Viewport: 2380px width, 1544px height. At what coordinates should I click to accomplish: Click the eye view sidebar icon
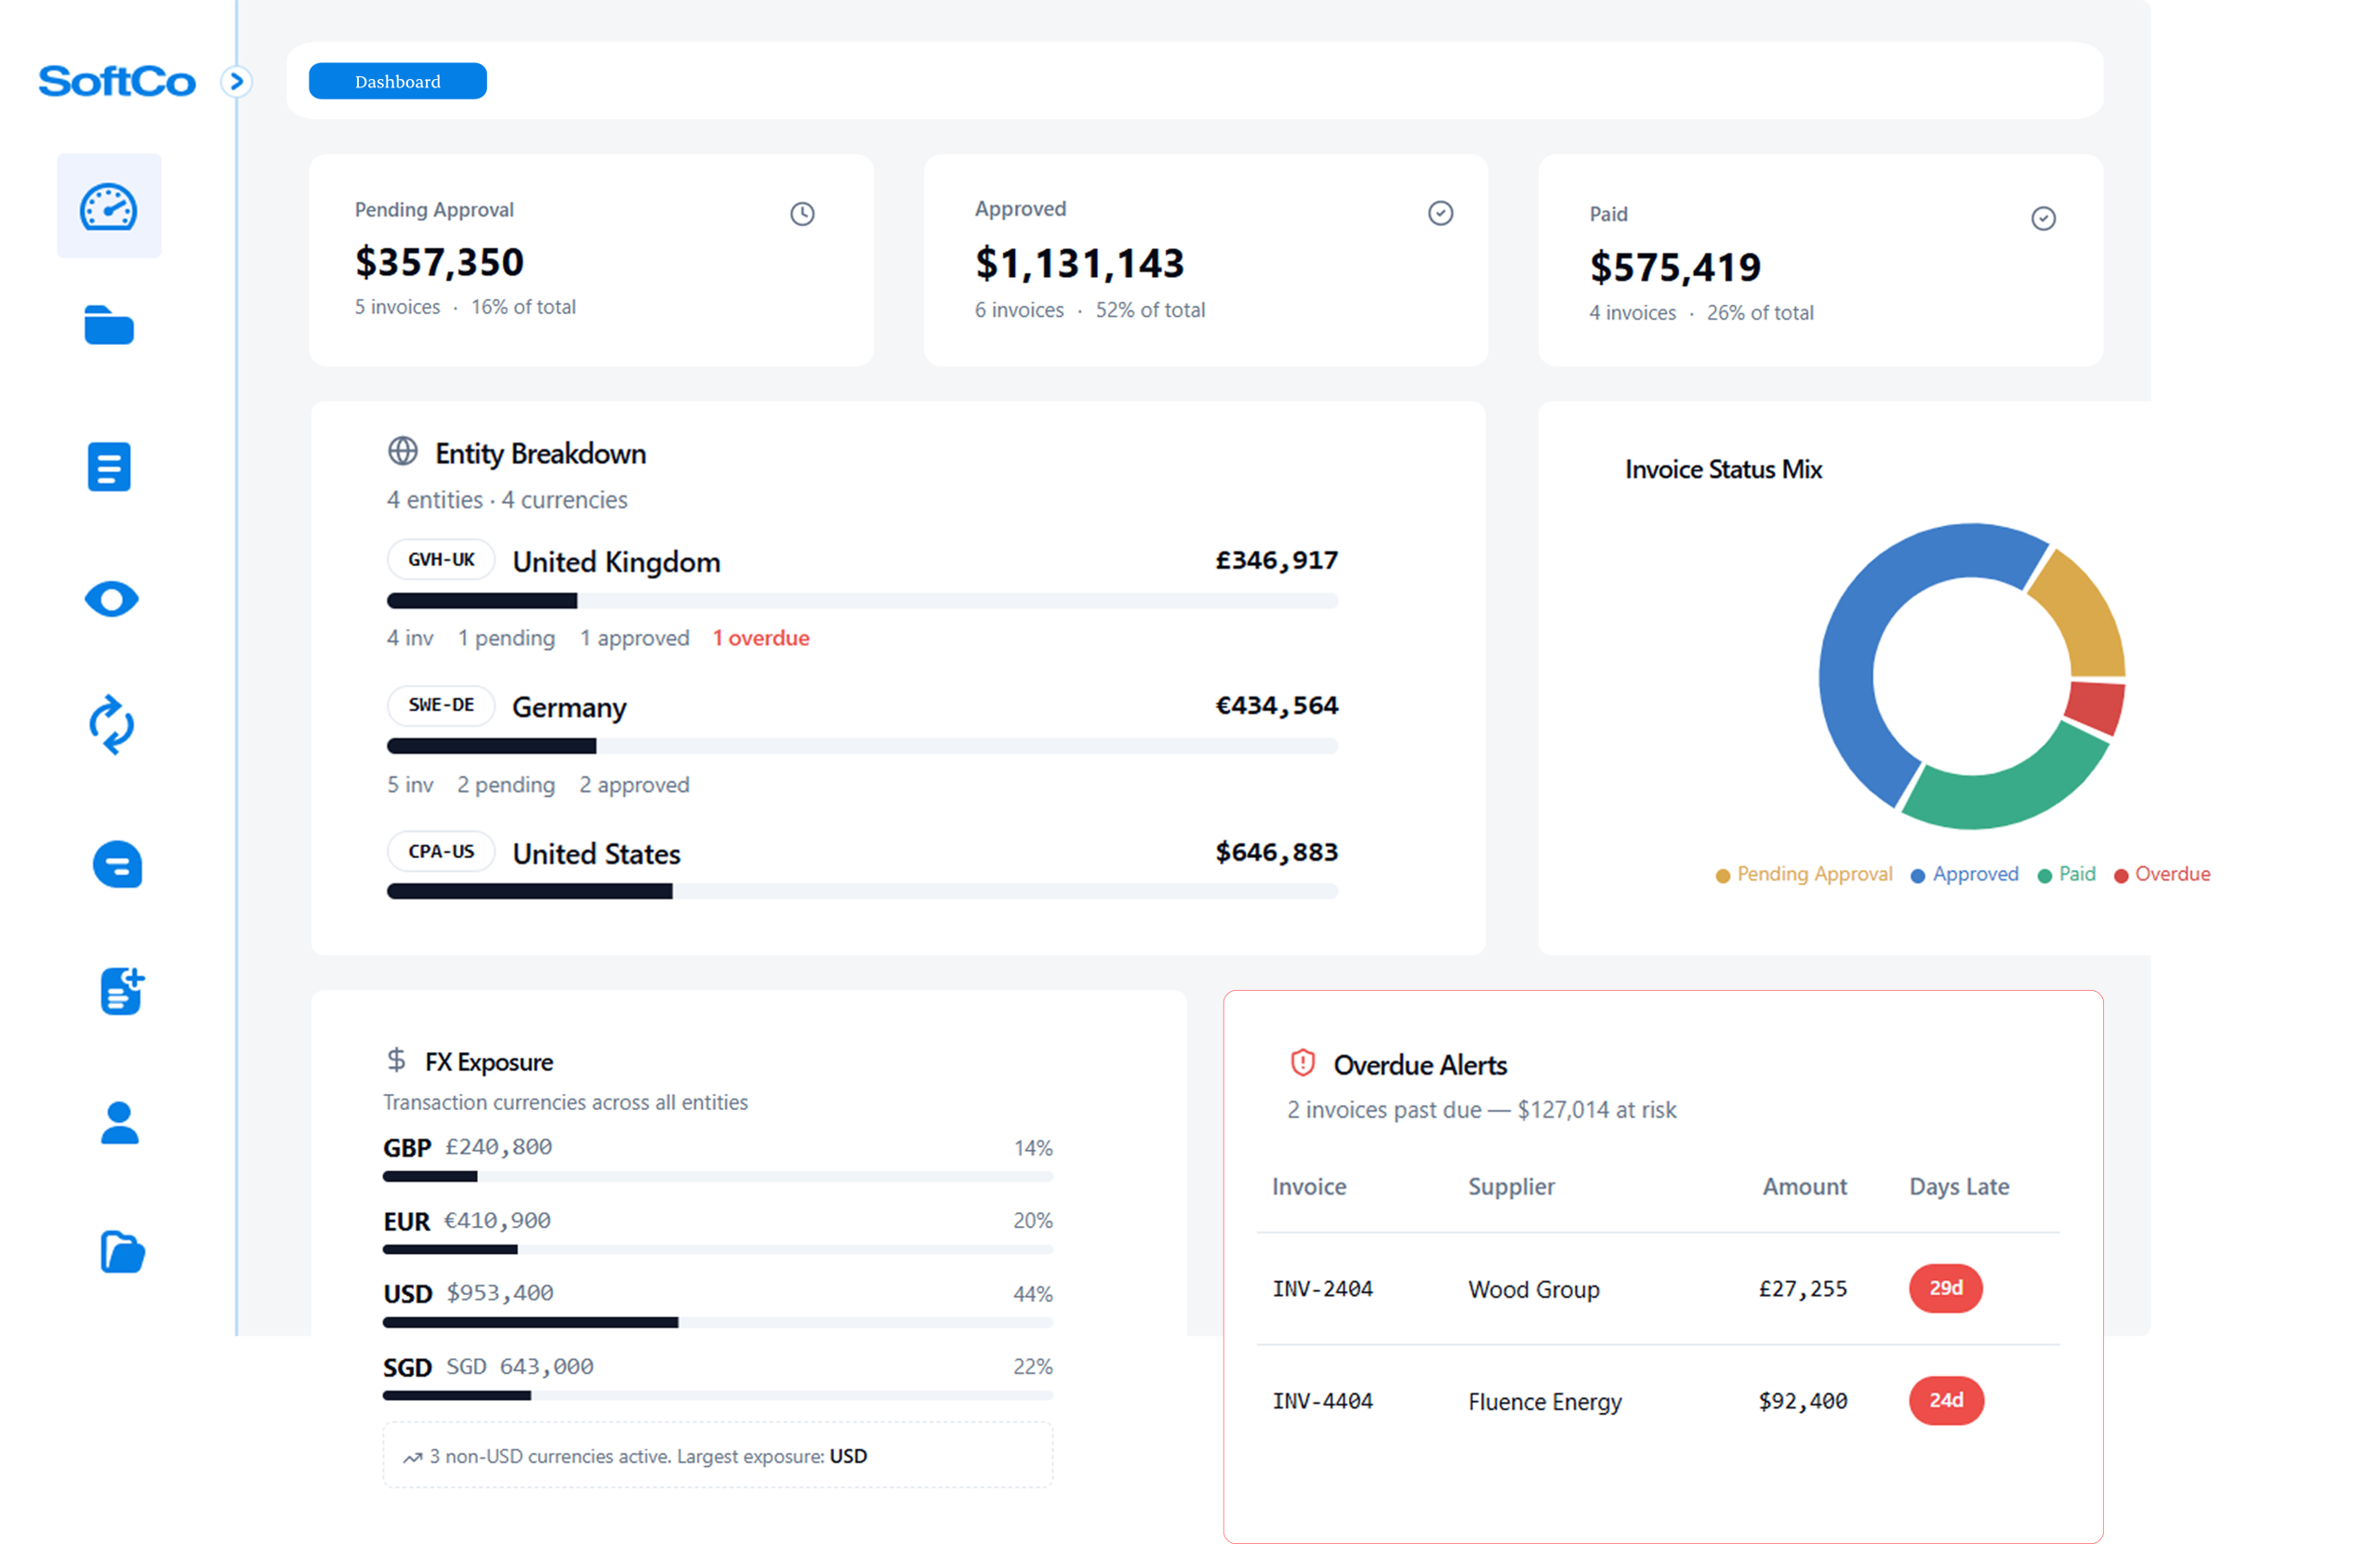(x=111, y=599)
